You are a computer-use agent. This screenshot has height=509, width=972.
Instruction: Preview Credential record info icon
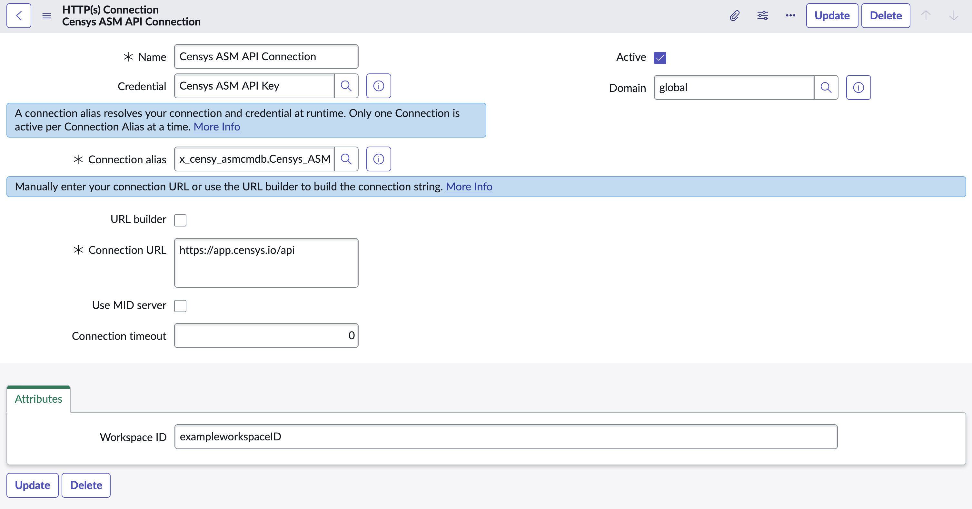pos(379,86)
